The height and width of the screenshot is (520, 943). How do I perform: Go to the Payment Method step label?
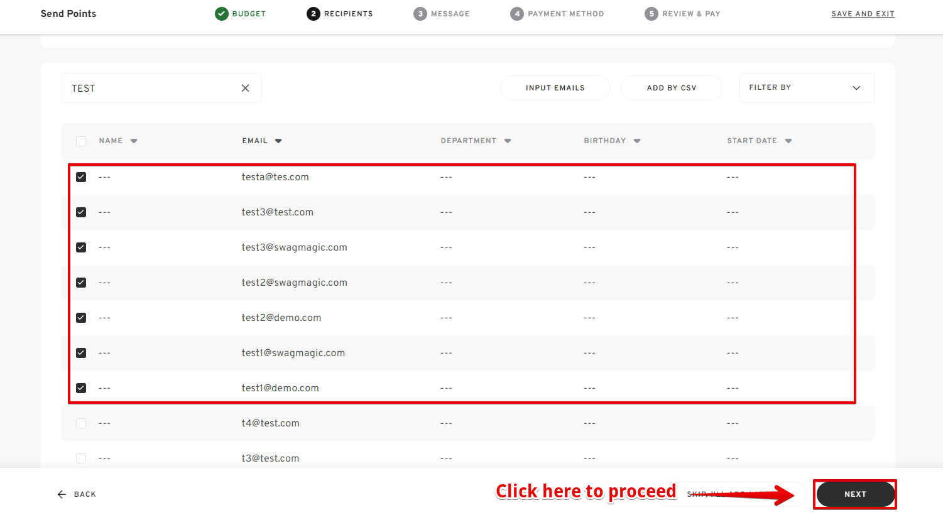(566, 14)
